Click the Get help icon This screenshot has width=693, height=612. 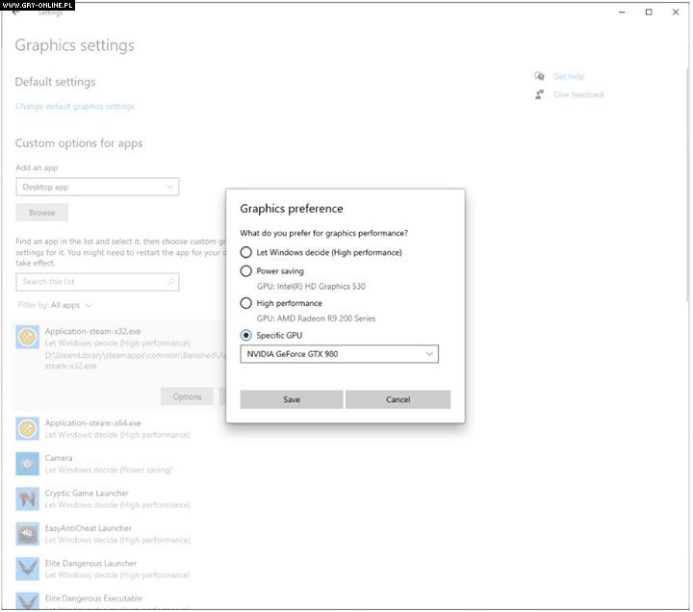click(x=541, y=77)
